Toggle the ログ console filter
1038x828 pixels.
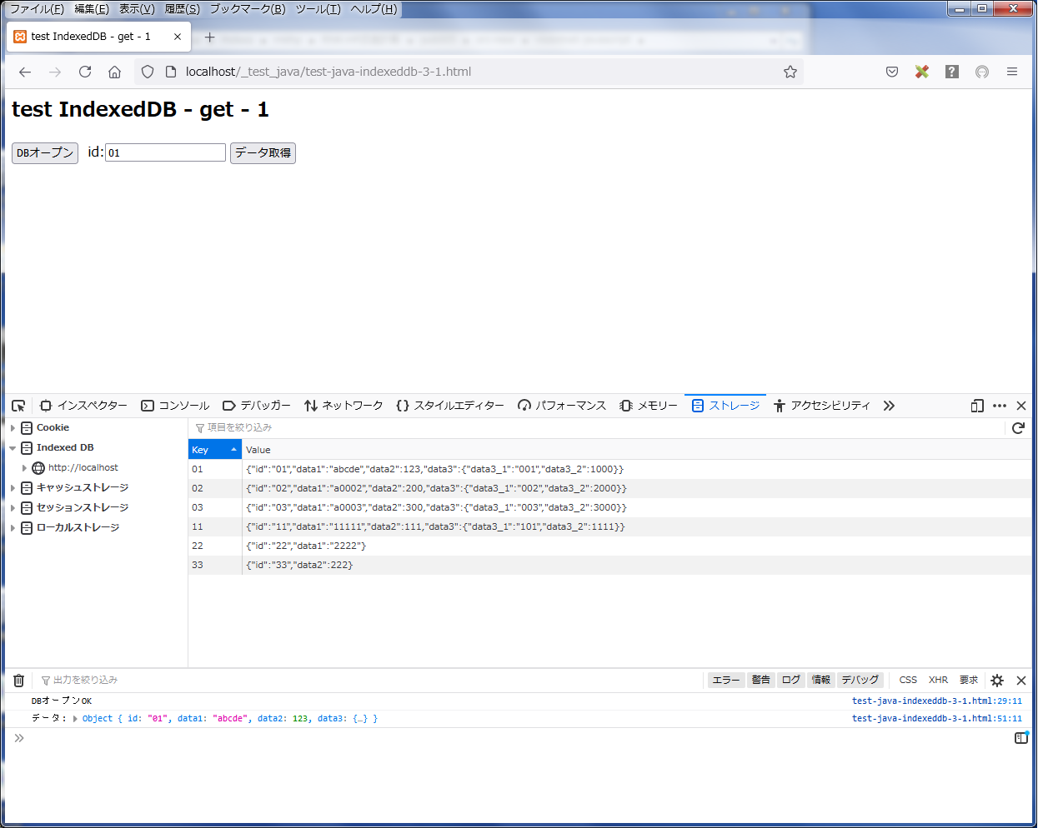791,681
